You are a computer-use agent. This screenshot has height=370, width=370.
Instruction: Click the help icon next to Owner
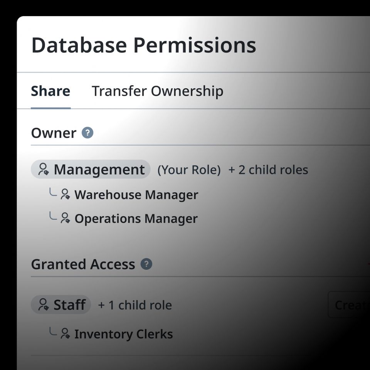[87, 133]
